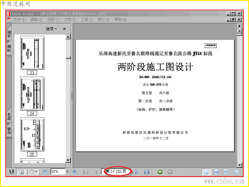The image size is (249, 187).
Task: Click green previous view button
Action: coord(160,172)
